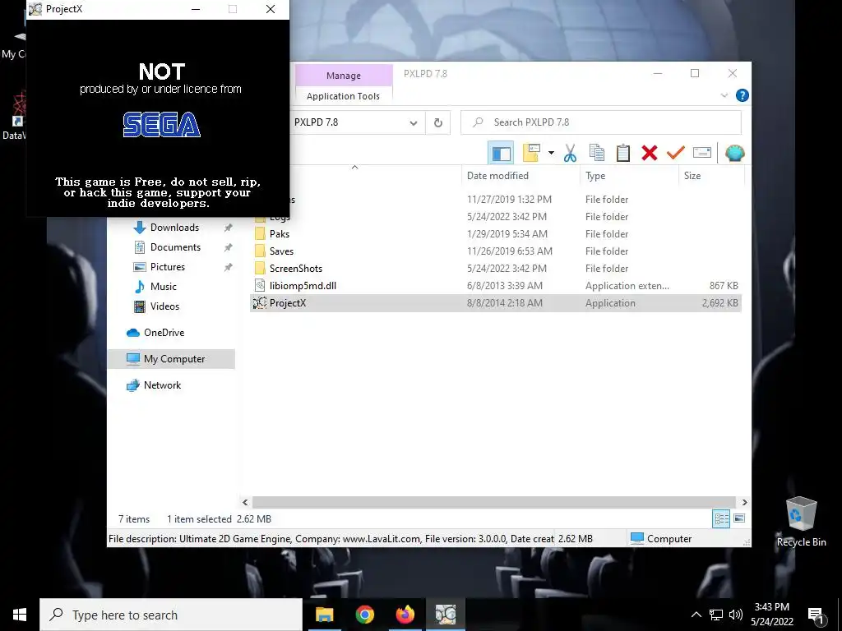This screenshot has width=842, height=631.
Task: Select the ProjectX application file
Action: click(x=496, y=302)
